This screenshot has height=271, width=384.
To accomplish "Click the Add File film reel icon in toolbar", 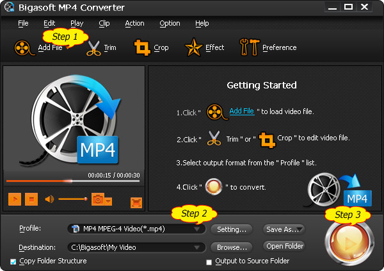I will pyautogui.click(x=24, y=48).
